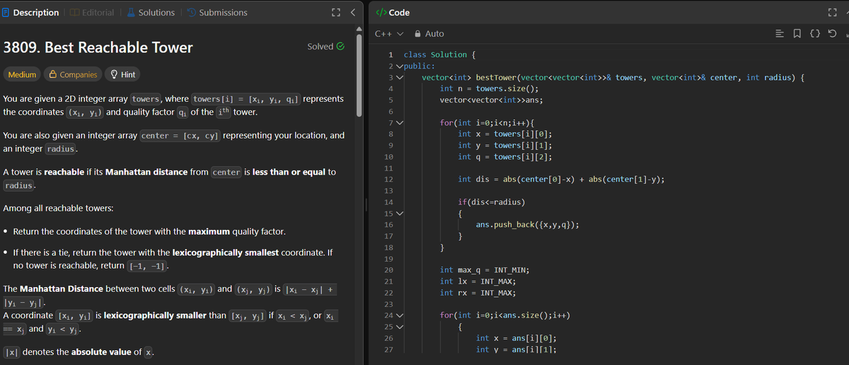Open the Submissions tab
Screen dimensions: 849x365
217,12
